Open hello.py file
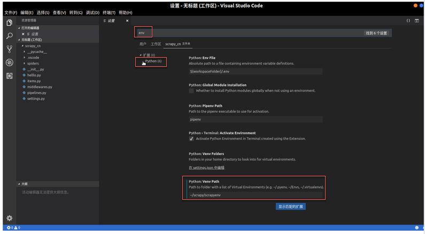Image resolution: width=425 pixels, height=234 pixels. coord(34,75)
